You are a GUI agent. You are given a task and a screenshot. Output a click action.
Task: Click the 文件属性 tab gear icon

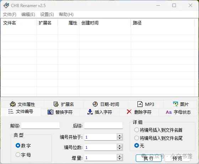tap(13, 104)
